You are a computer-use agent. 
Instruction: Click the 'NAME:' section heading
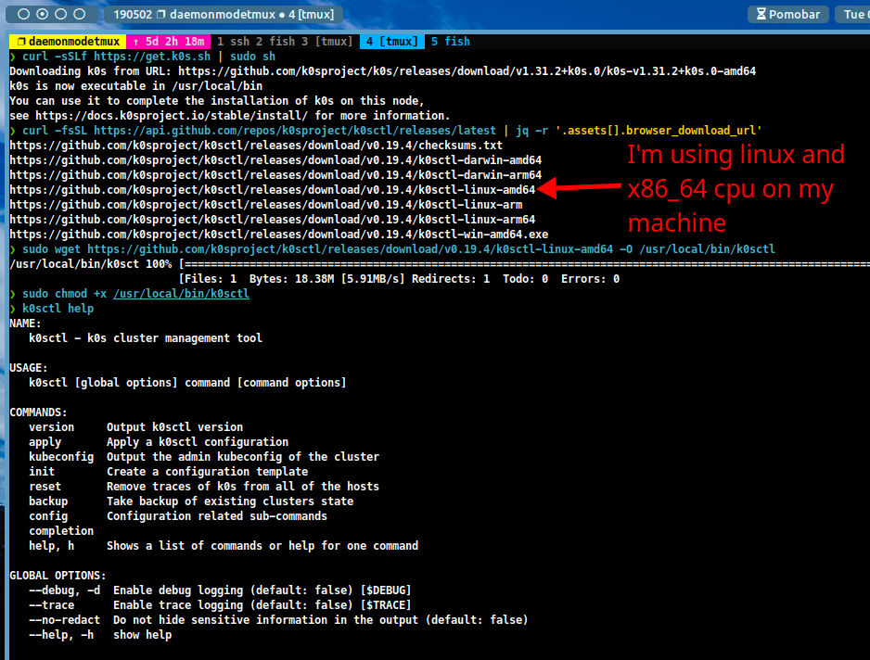click(26, 324)
